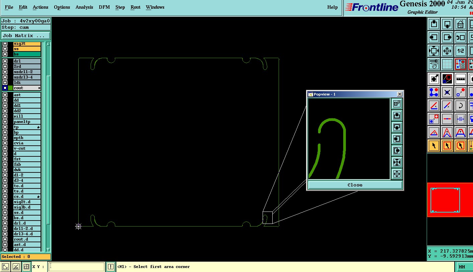This screenshot has height=272, width=473.
Task: Click the pan down icon in main toolbar
Action: 447,24
